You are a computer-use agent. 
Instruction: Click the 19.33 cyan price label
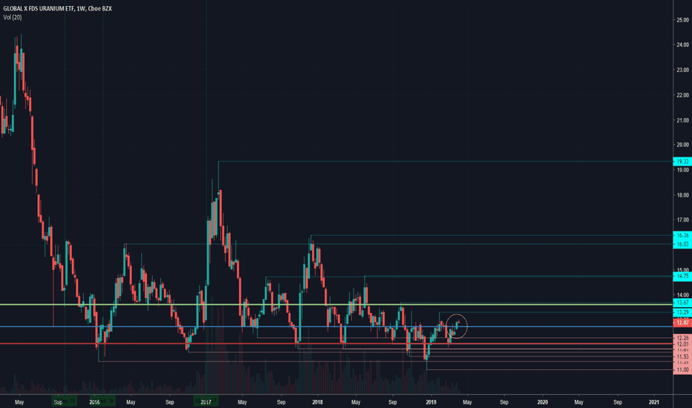(x=682, y=162)
